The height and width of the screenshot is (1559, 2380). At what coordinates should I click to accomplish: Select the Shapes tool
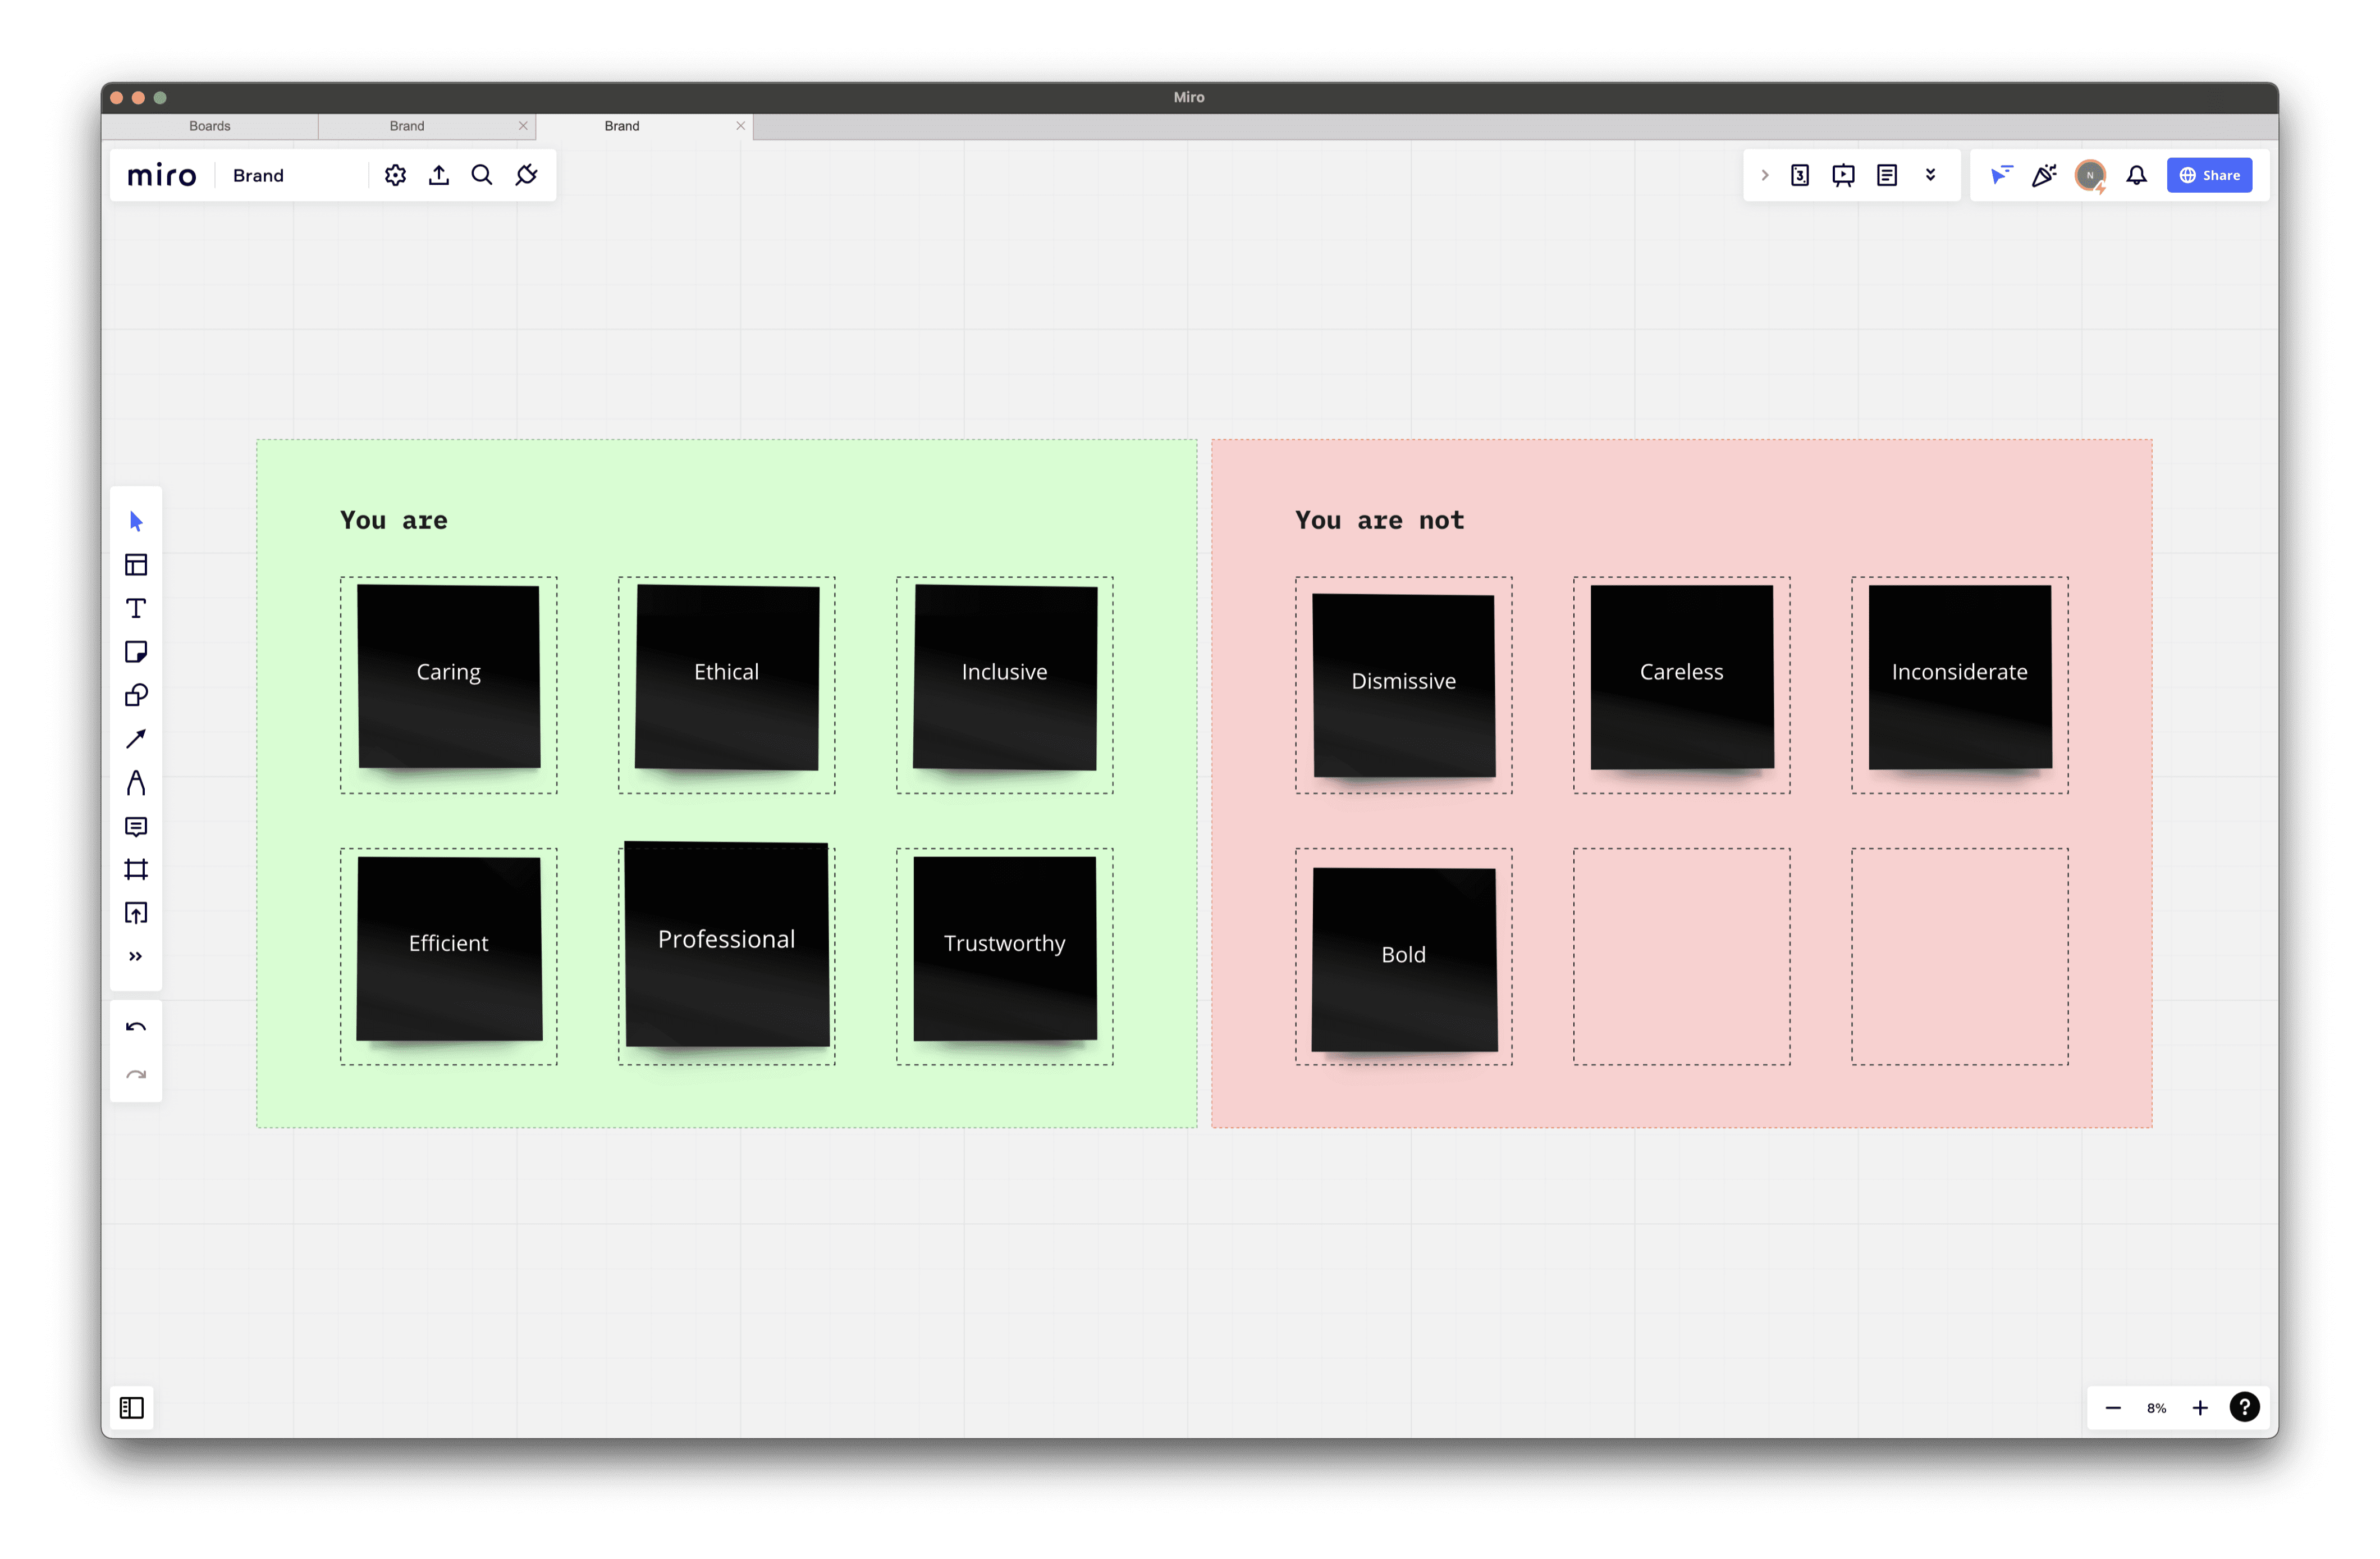coord(136,695)
